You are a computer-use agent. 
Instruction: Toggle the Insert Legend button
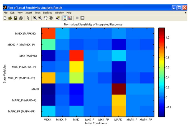tap(70, 18)
